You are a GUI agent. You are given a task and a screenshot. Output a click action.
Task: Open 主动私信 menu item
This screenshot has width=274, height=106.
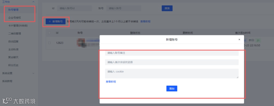[13, 49]
